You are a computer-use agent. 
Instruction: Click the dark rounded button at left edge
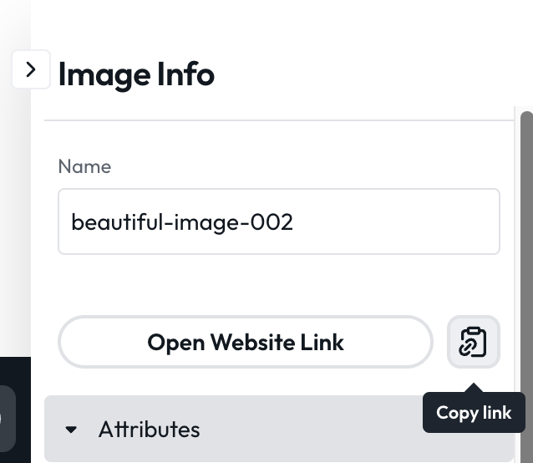coord(7,419)
